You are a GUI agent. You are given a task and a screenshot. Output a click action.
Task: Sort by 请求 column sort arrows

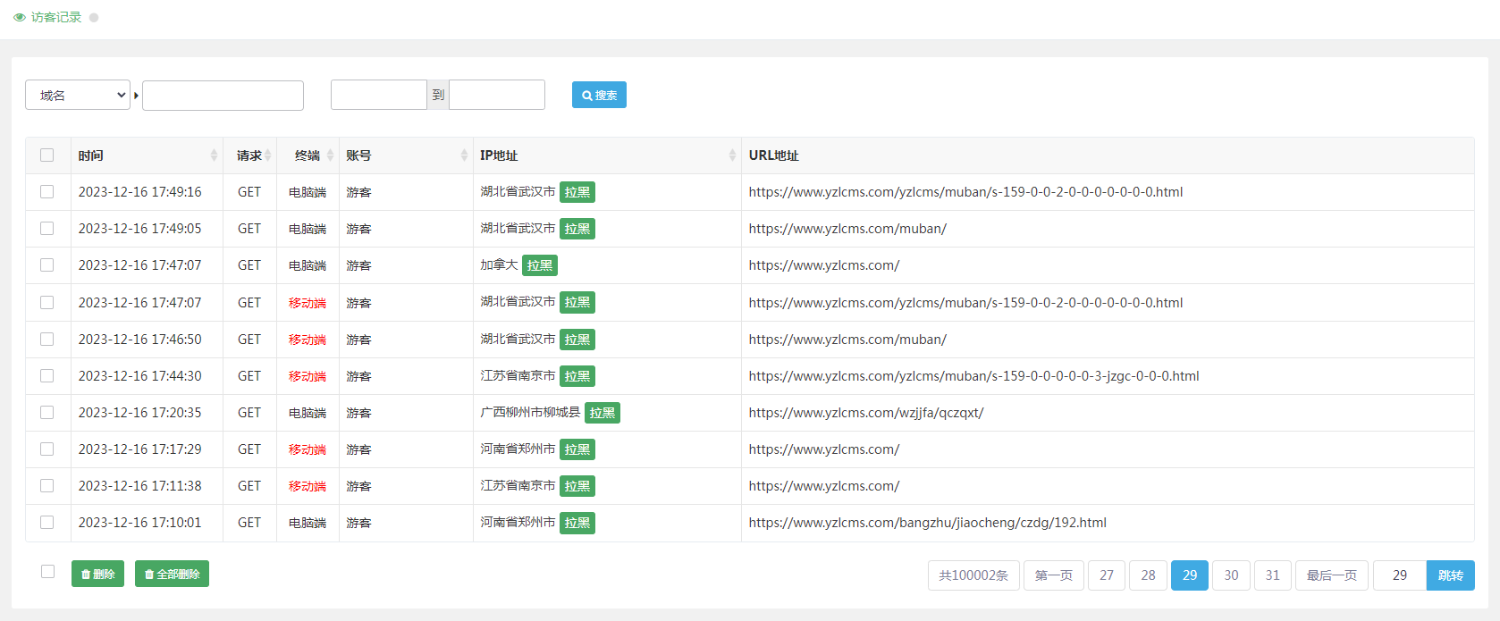point(268,155)
